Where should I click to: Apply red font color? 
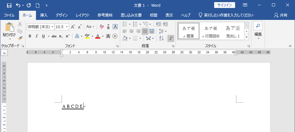pyautogui.click(x=98, y=36)
